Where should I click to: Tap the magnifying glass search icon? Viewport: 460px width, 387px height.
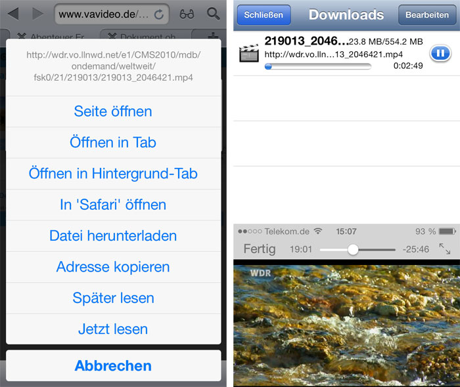click(214, 14)
